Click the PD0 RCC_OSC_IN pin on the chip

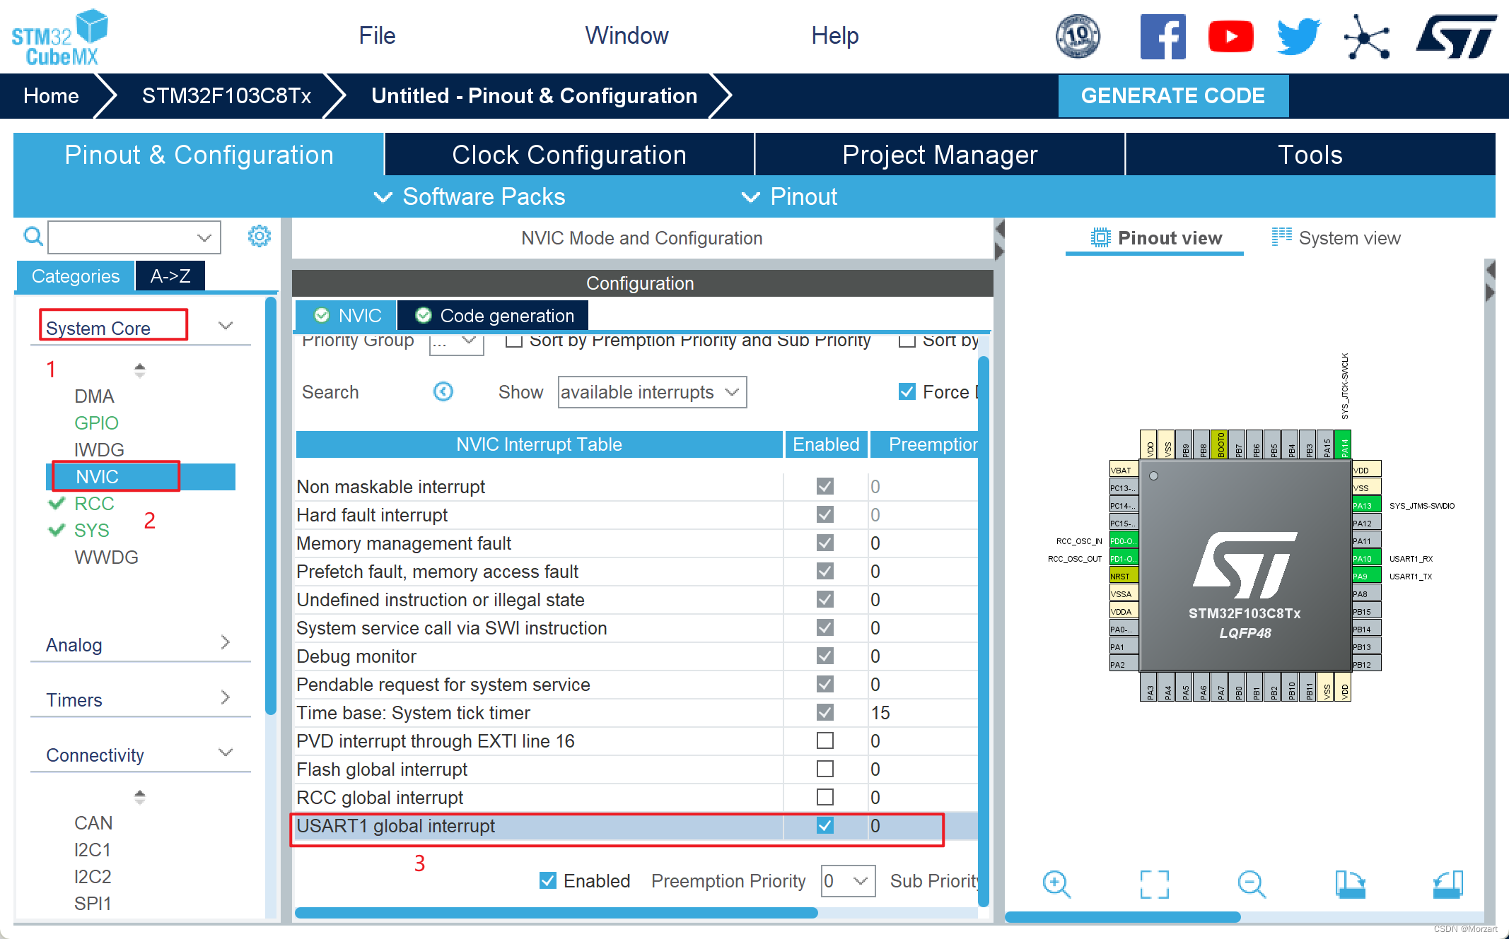point(1124,541)
